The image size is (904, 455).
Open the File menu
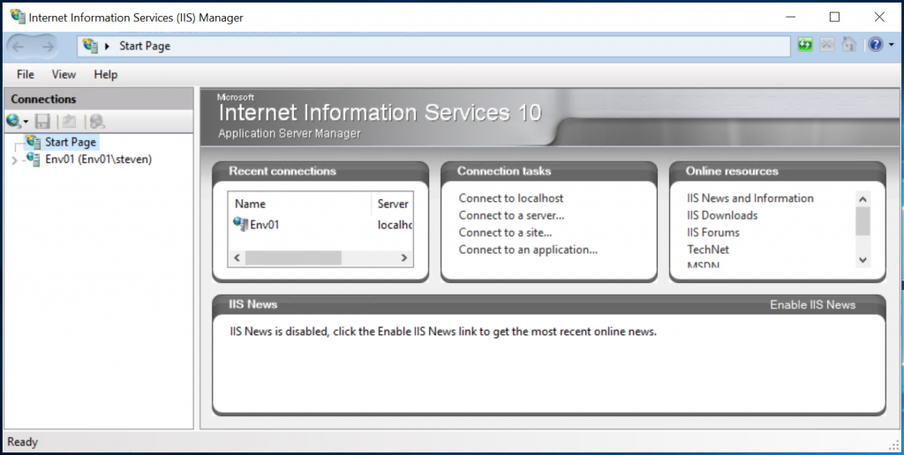tap(26, 74)
